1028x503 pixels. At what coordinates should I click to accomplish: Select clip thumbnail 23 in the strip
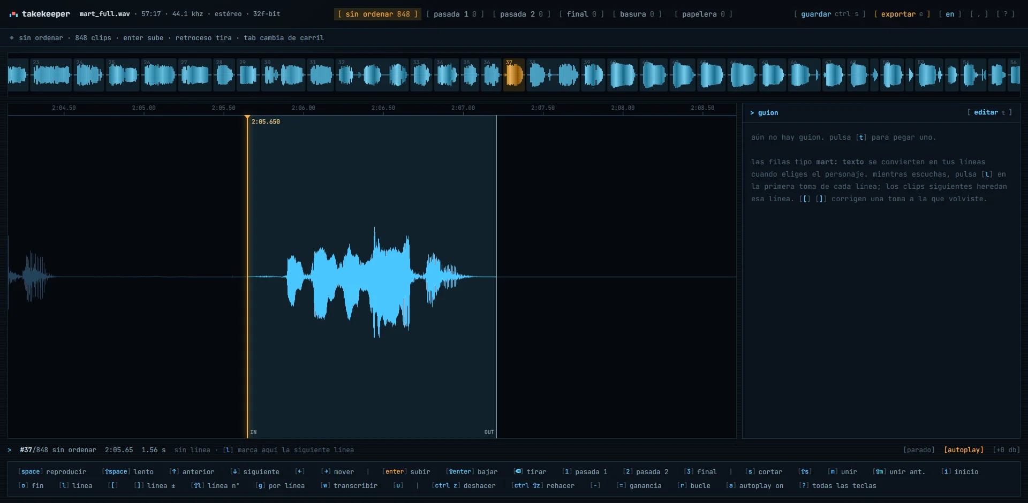coord(51,75)
